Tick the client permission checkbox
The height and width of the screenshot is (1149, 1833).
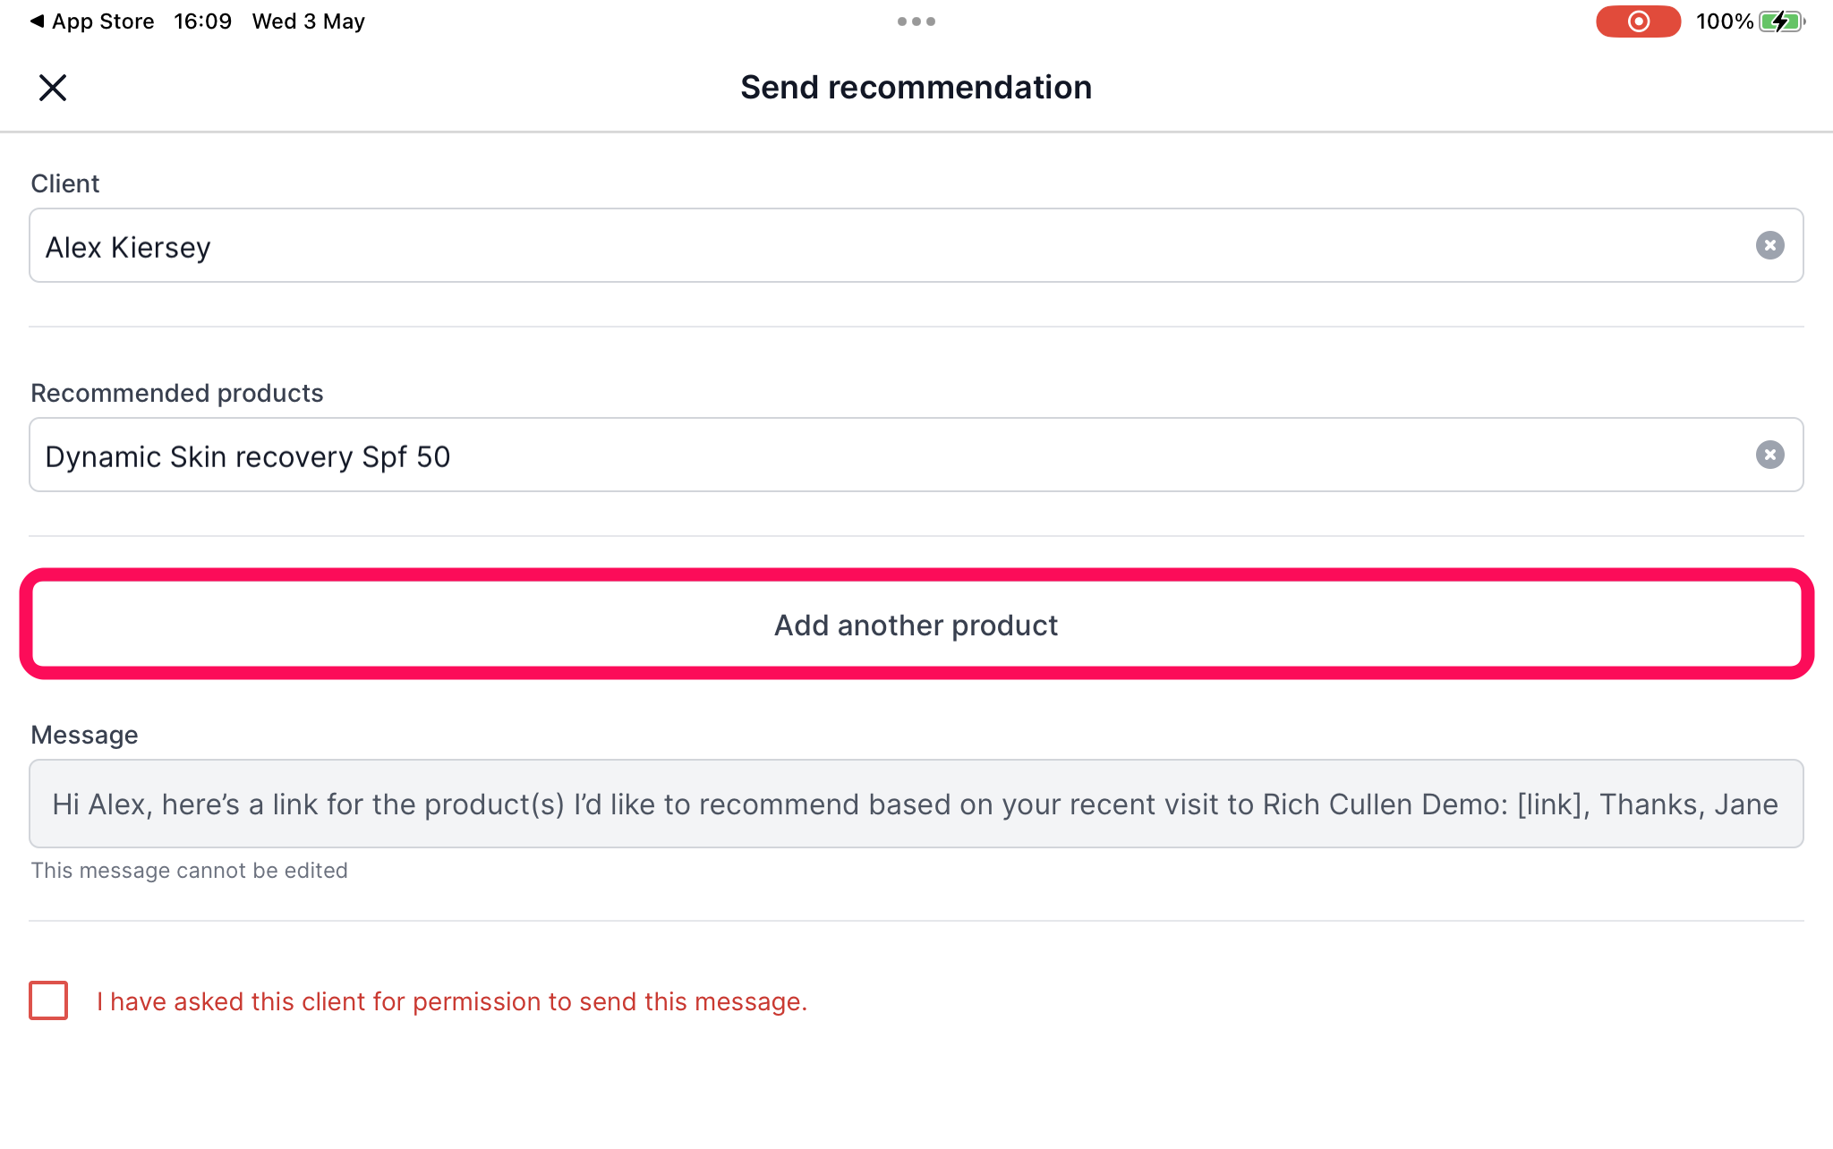click(48, 1000)
